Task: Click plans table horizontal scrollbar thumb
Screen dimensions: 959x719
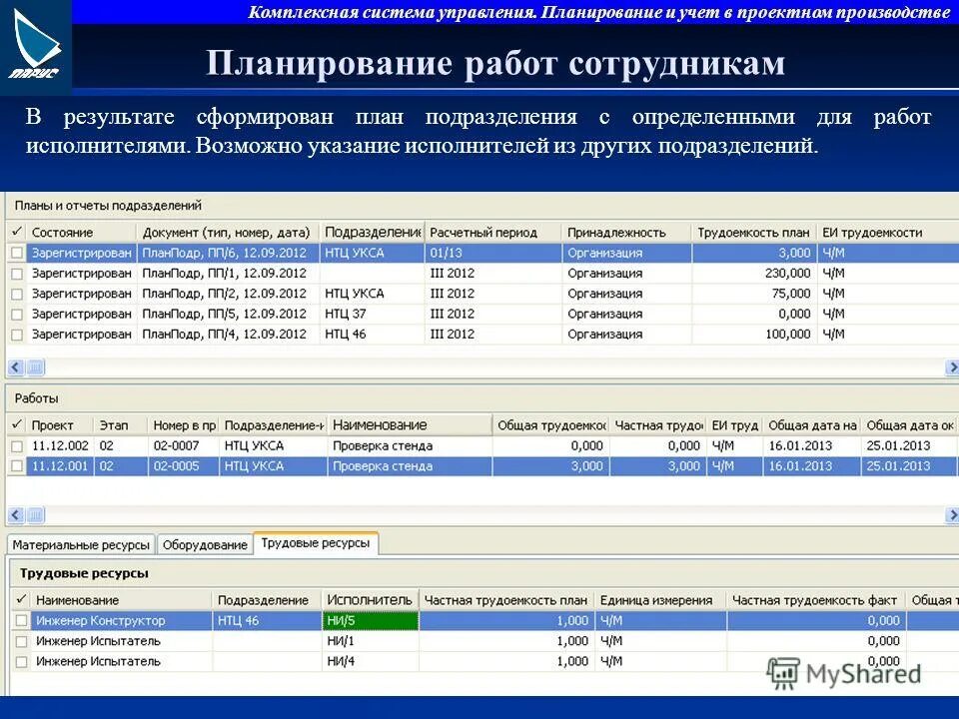Action: 35,367
